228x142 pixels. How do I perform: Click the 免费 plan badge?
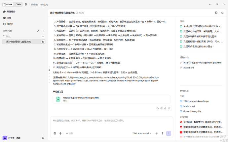click(x=18, y=138)
